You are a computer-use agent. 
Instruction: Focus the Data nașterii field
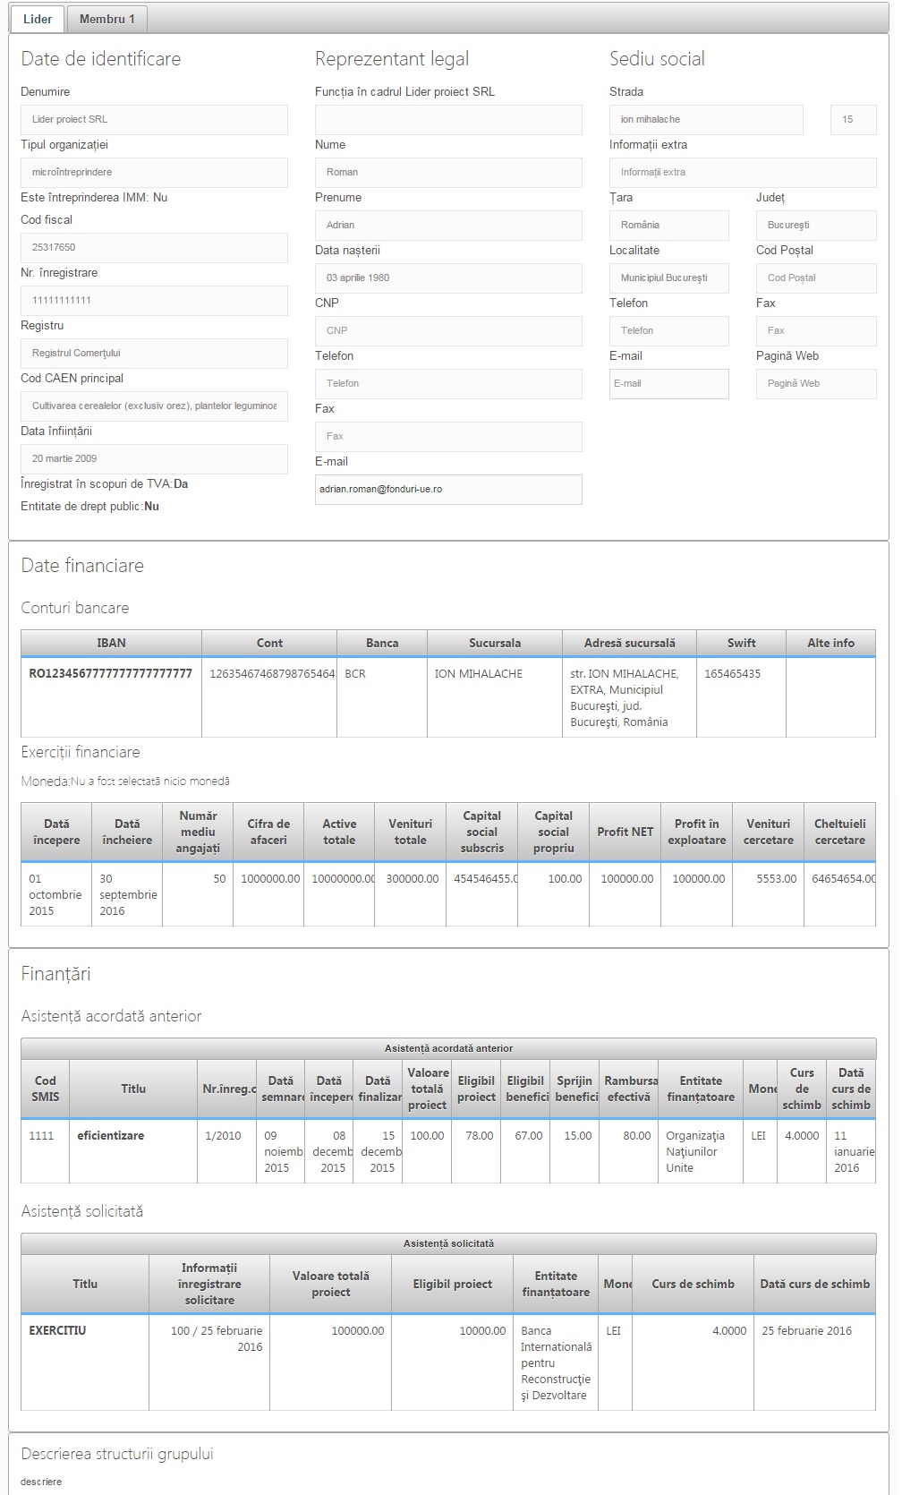point(448,278)
